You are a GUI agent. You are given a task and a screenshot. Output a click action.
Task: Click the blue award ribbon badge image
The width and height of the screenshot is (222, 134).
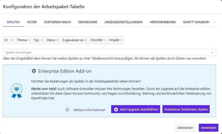tap(17, 91)
